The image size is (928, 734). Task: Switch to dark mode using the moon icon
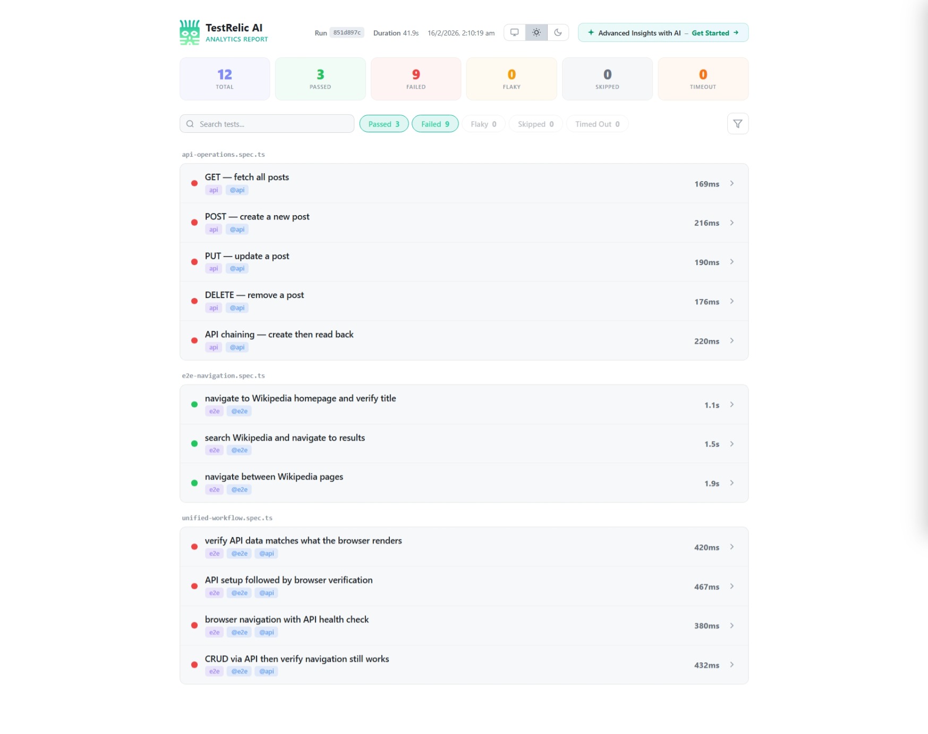[557, 32]
